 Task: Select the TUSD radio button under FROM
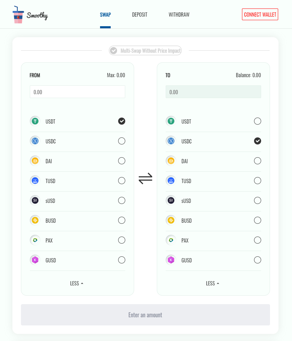click(x=122, y=181)
